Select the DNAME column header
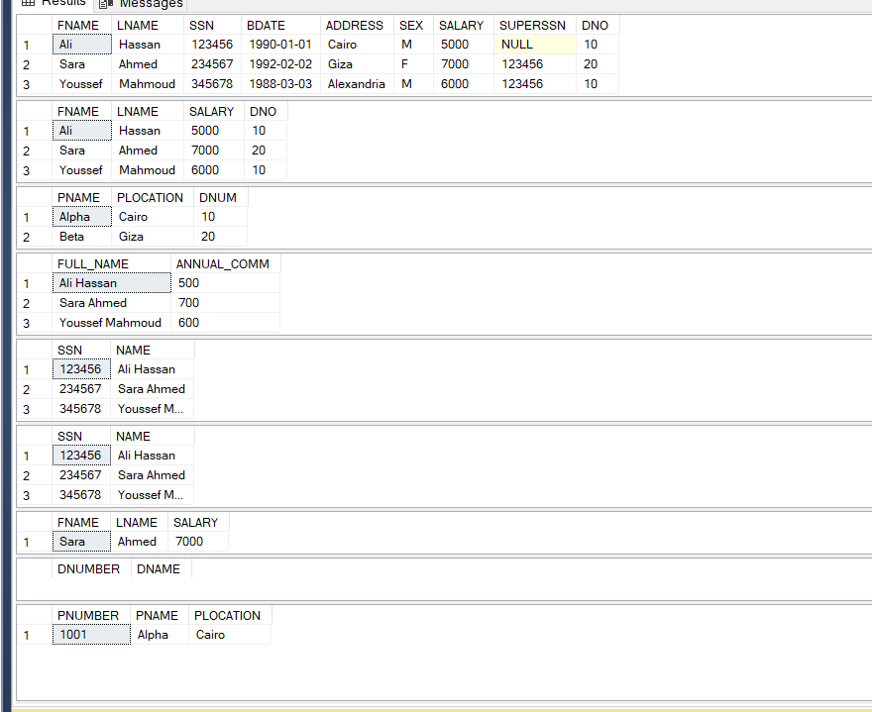The width and height of the screenshot is (872, 712). point(159,568)
